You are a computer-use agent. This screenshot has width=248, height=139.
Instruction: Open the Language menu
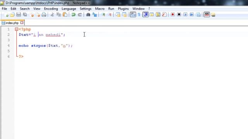69,8
